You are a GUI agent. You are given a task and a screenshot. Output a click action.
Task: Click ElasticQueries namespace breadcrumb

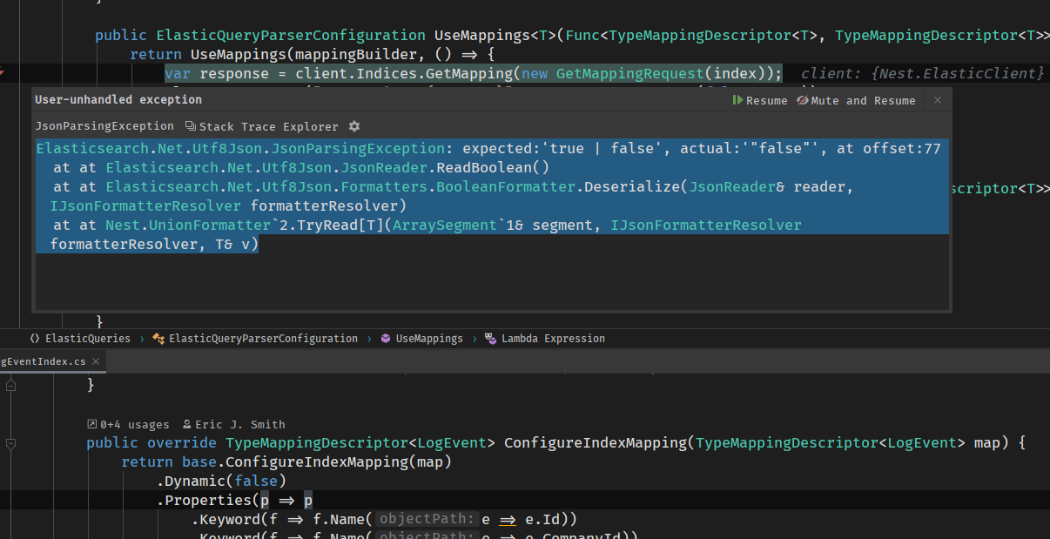(80, 338)
